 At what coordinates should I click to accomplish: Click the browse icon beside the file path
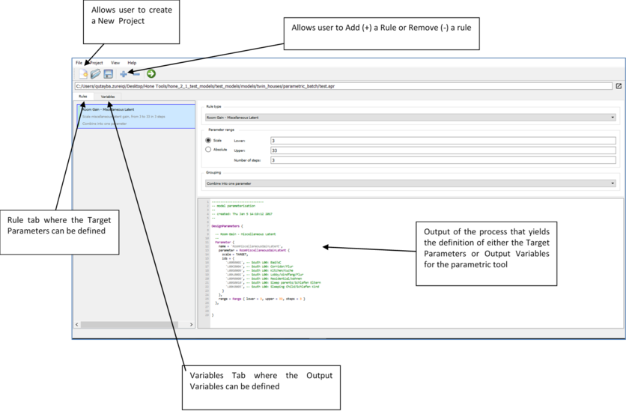pyautogui.click(x=619, y=87)
